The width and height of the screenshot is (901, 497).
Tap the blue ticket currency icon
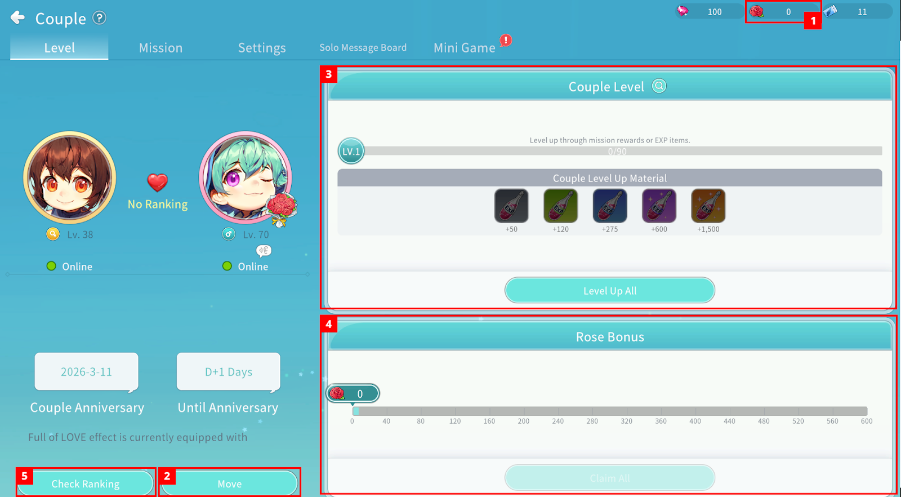pos(831,11)
